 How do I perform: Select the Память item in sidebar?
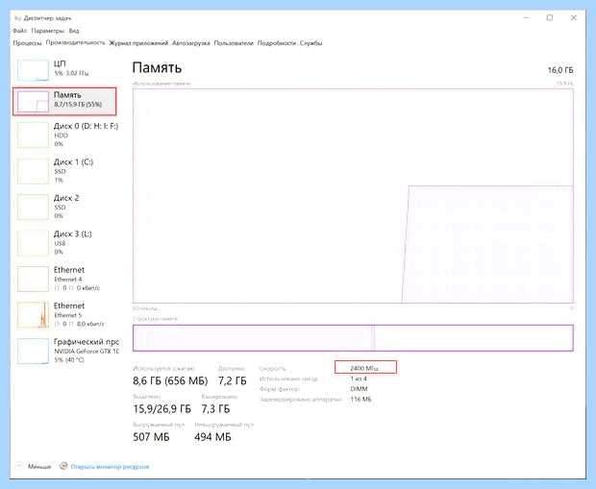click(64, 101)
